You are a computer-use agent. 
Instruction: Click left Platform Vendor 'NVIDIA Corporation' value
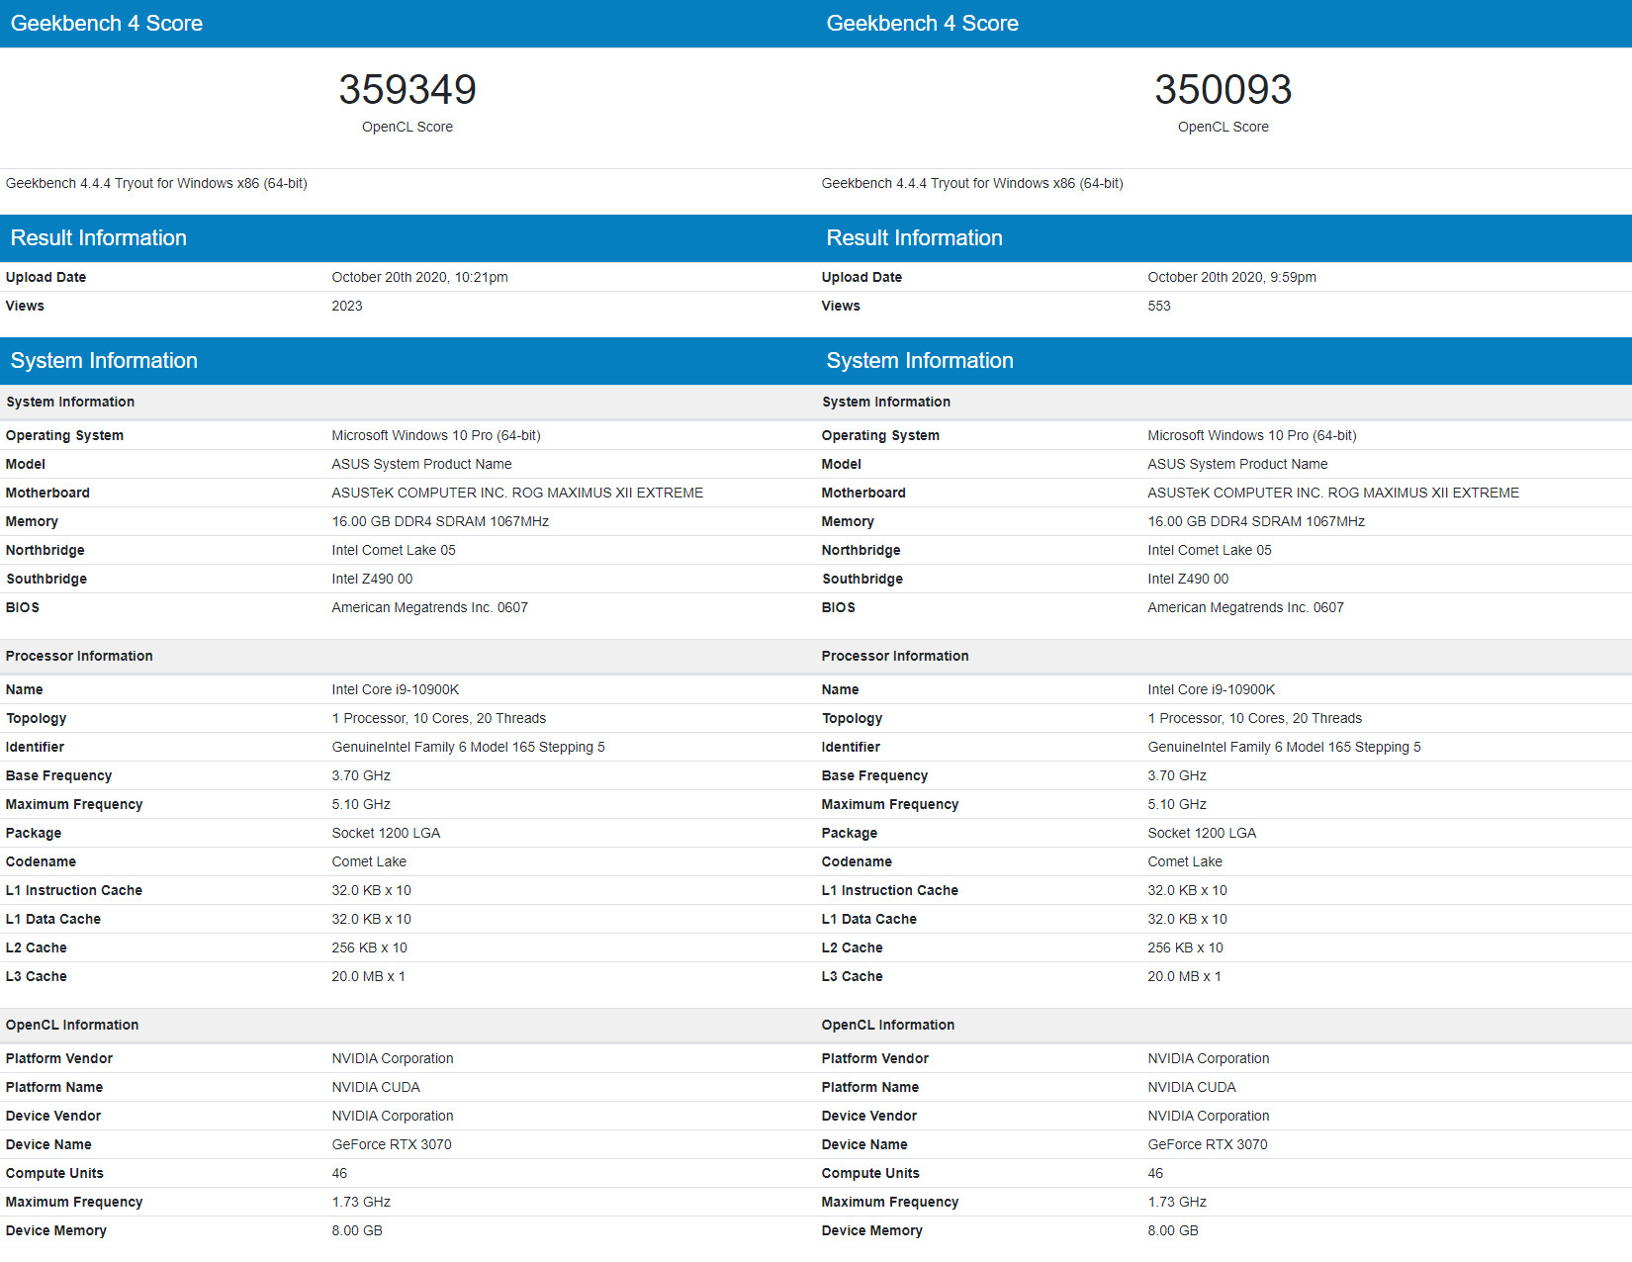393,1058
